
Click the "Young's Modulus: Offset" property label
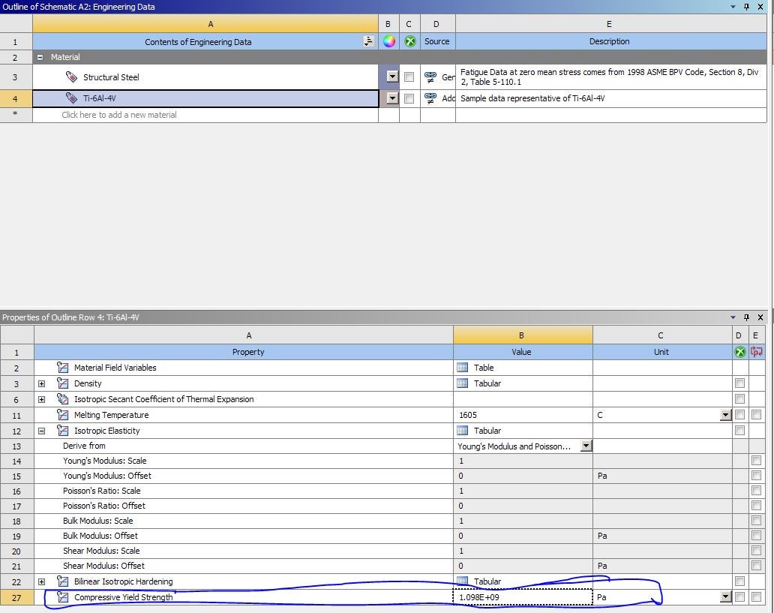point(107,476)
